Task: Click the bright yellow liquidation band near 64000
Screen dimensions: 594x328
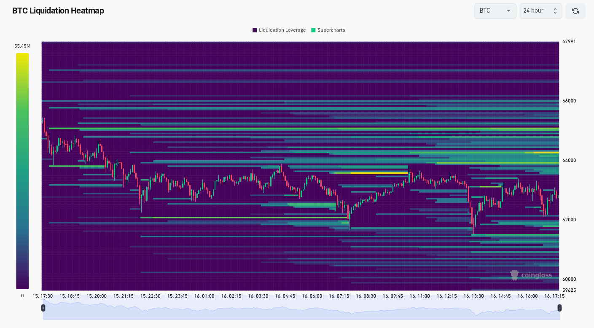Action: click(546, 152)
